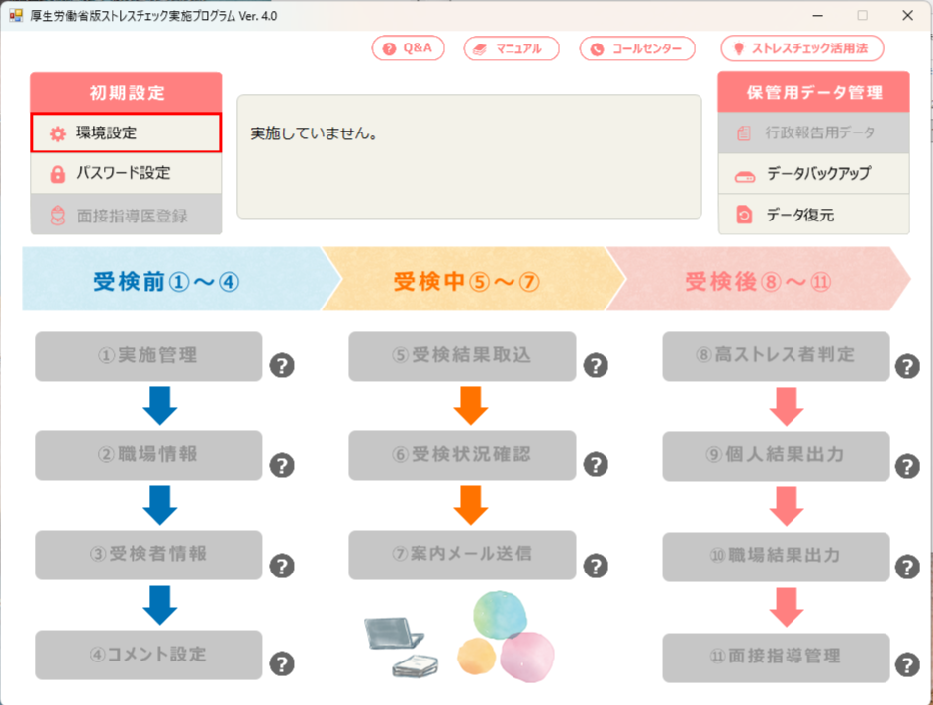Click the コールセンター button
933x705 pixels.
(637, 48)
